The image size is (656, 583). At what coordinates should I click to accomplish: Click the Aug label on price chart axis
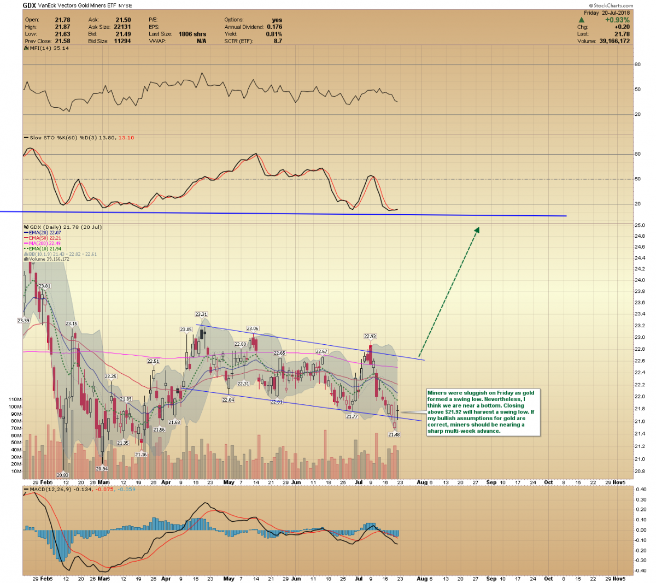point(422,482)
